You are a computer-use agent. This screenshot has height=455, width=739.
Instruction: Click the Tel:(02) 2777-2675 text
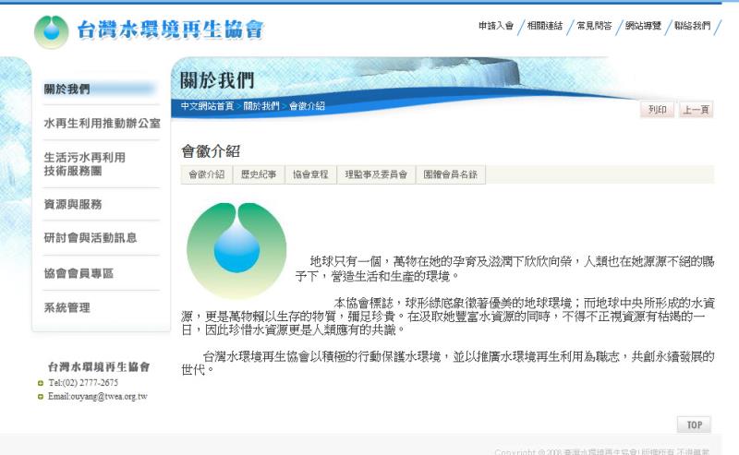(83, 383)
